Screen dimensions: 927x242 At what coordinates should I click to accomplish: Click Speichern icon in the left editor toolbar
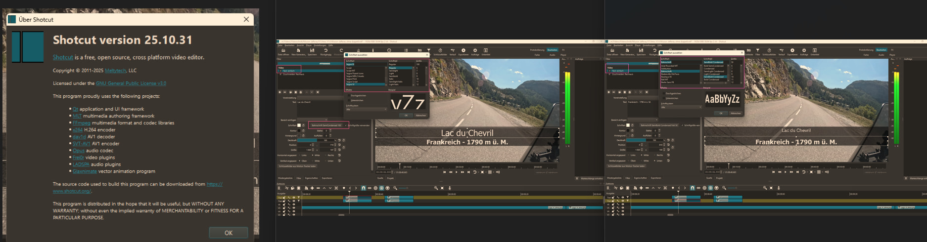[x=312, y=51]
